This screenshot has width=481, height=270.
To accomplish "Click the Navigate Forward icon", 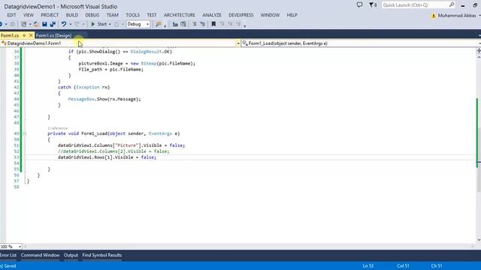I will (x=12, y=24).
